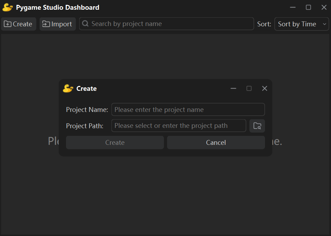
Task: Click the Pygame Studio Dashboard title text
Action: click(x=58, y=8)
